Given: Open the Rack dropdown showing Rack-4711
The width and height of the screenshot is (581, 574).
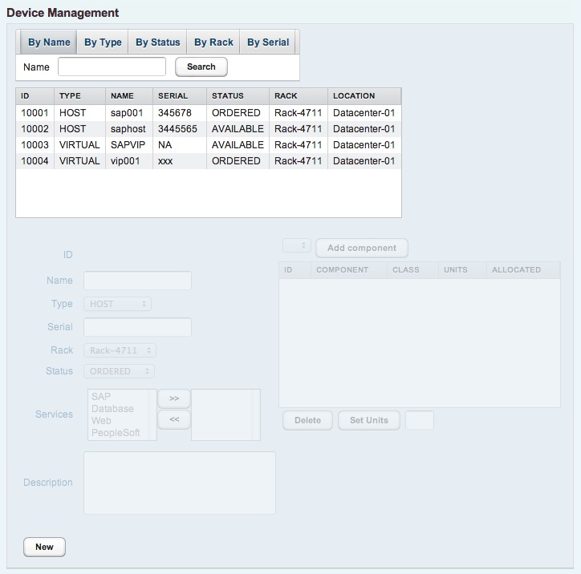Looking at the screenshot, I should point(120,350).
